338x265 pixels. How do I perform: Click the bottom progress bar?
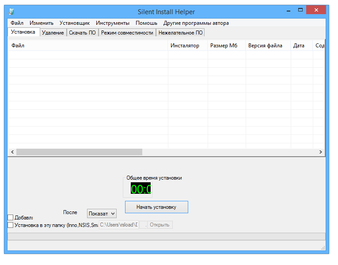[167, 237]
